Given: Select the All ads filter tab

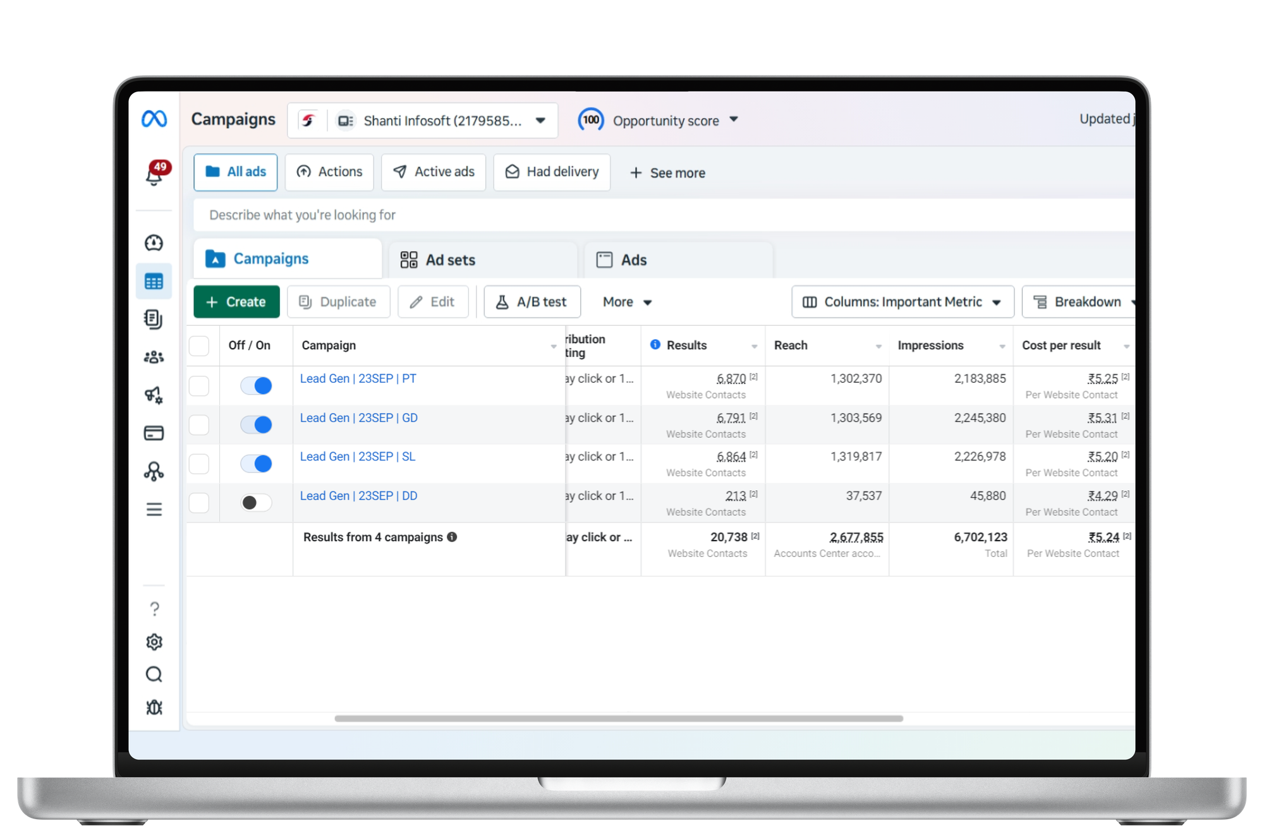Looking at the screenshot, I should 236,172.
